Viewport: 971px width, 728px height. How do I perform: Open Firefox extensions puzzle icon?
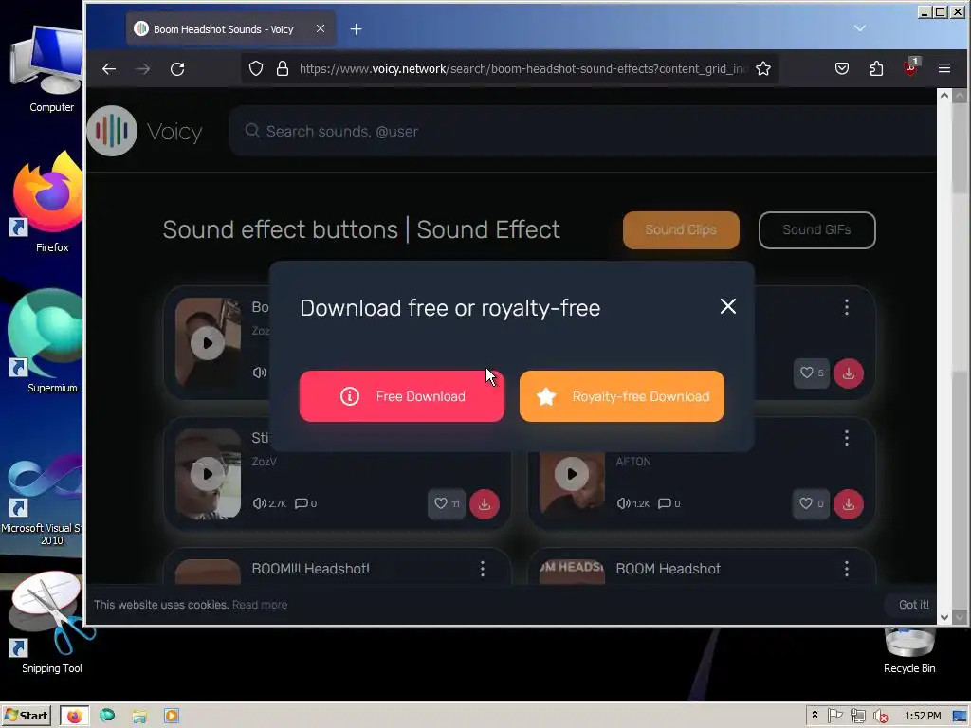pyautogui.click(x=876, y=68)
